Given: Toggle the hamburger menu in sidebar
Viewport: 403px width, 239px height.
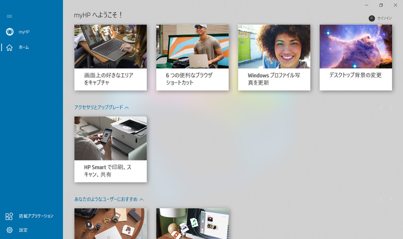Looking at the screenshot, I should (10, 16).
